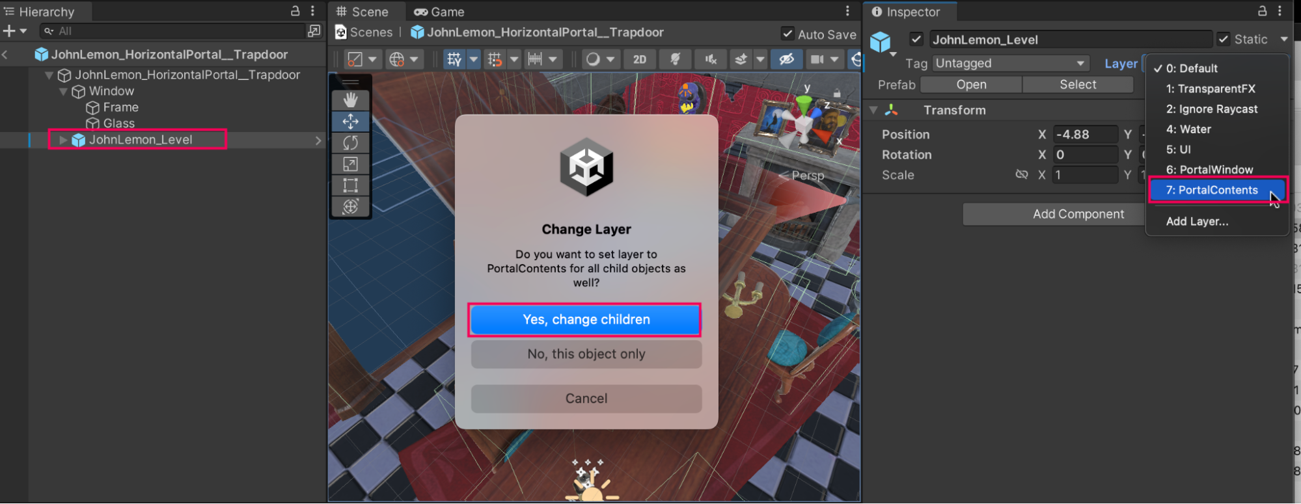Select the Move tool in Scene overlay
This screenshot has width=1301, height=504.
coord(350,122)
